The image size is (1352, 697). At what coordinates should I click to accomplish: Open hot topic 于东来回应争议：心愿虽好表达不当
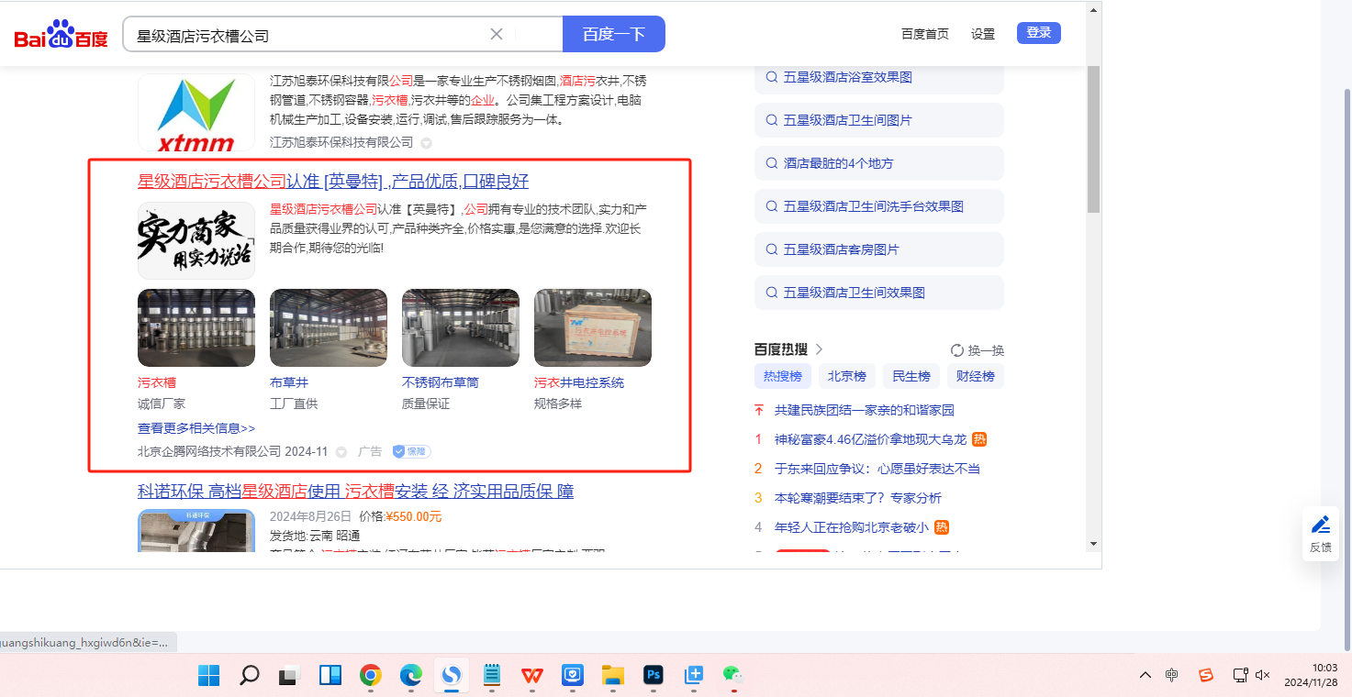point(877,469)
